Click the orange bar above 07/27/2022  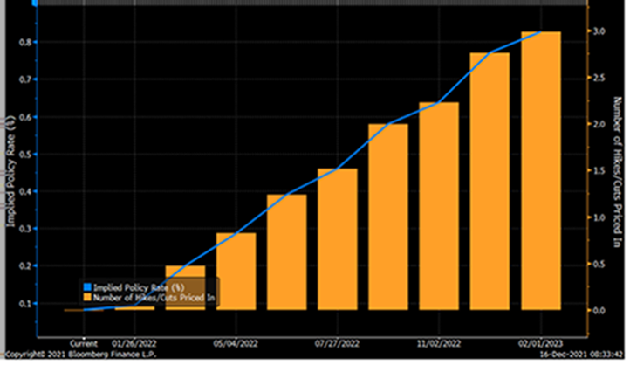coord(337,240)
